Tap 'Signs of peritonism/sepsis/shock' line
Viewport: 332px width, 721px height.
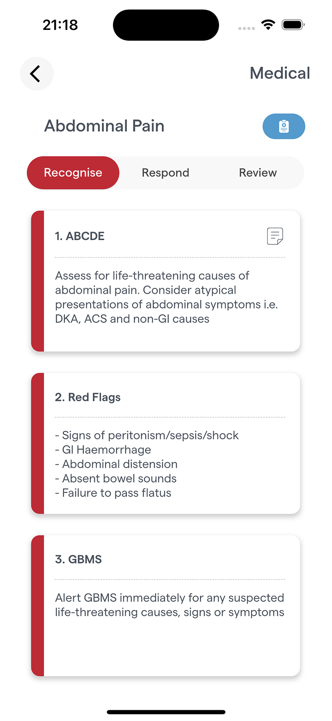pyautogui.click(x=147, y=436)
